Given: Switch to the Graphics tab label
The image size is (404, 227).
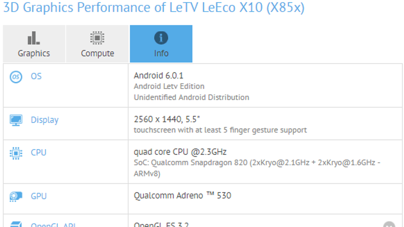Looking at the screenshot, I should pos(34,53).
